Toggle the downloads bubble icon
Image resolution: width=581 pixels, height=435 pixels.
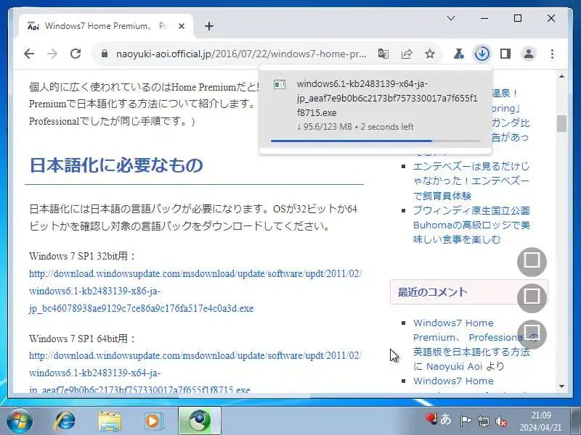tap(482, 54)
